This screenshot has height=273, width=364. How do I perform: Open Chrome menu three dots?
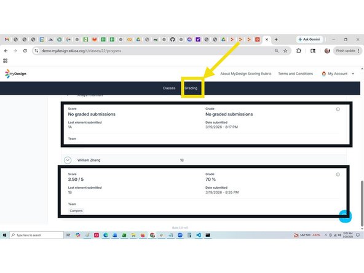(358, 50)
